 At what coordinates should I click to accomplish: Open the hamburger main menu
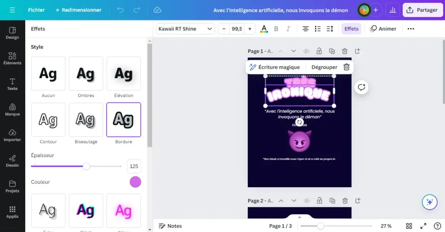(12, 10)
